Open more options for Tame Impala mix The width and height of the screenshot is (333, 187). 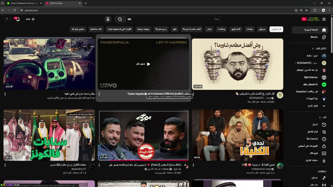click(x=99, y=94)
